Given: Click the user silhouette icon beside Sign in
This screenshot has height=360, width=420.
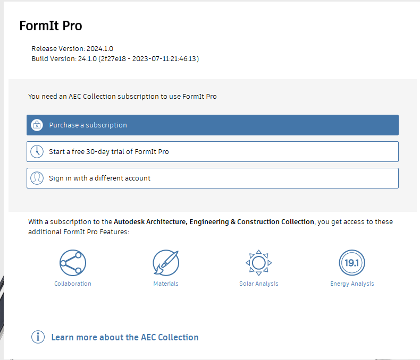Looking at the screenshot, I should tap(37, 178).
